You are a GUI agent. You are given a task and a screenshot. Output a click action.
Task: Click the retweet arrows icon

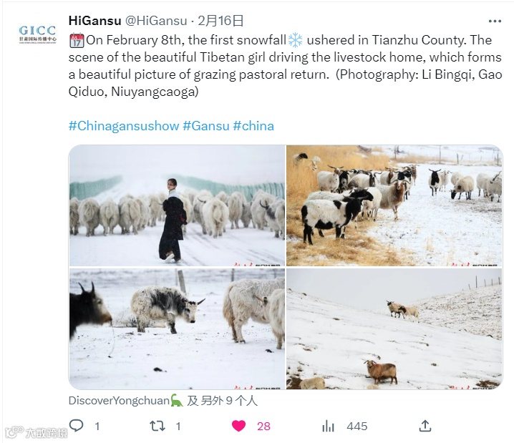pyautogui.click(x=157, y=426)
